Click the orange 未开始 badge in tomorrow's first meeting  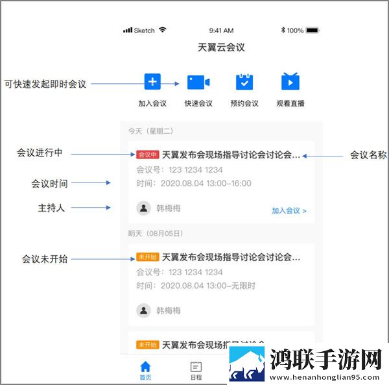[147, 257]
